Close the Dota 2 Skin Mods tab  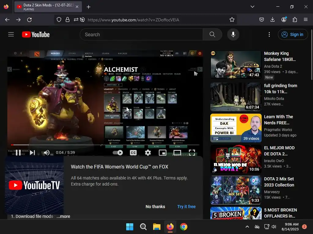(77, 7)
